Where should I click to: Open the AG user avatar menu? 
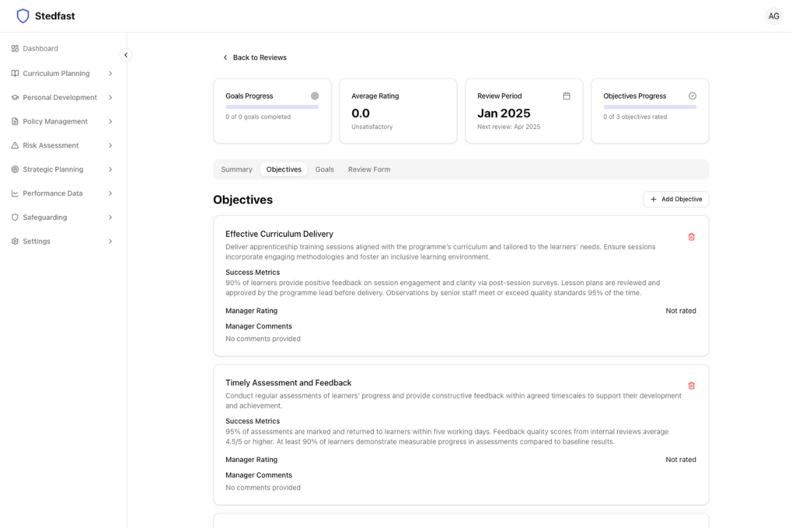[x=774, y=16]
